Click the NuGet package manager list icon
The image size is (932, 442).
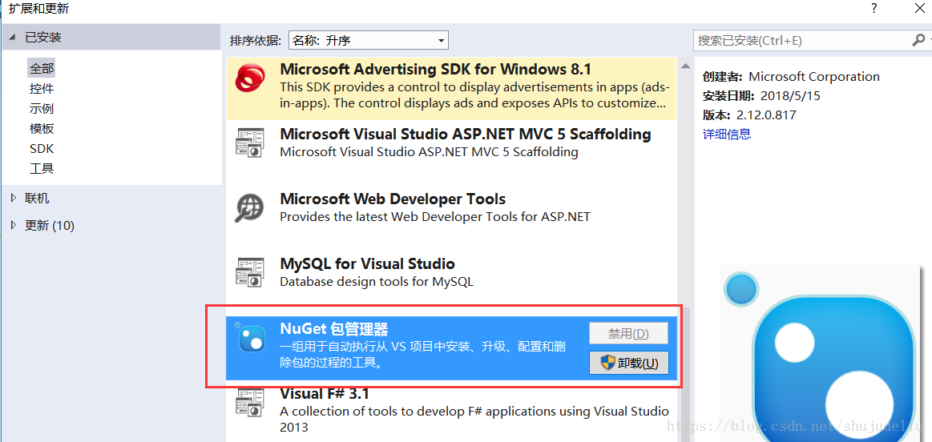250,338
